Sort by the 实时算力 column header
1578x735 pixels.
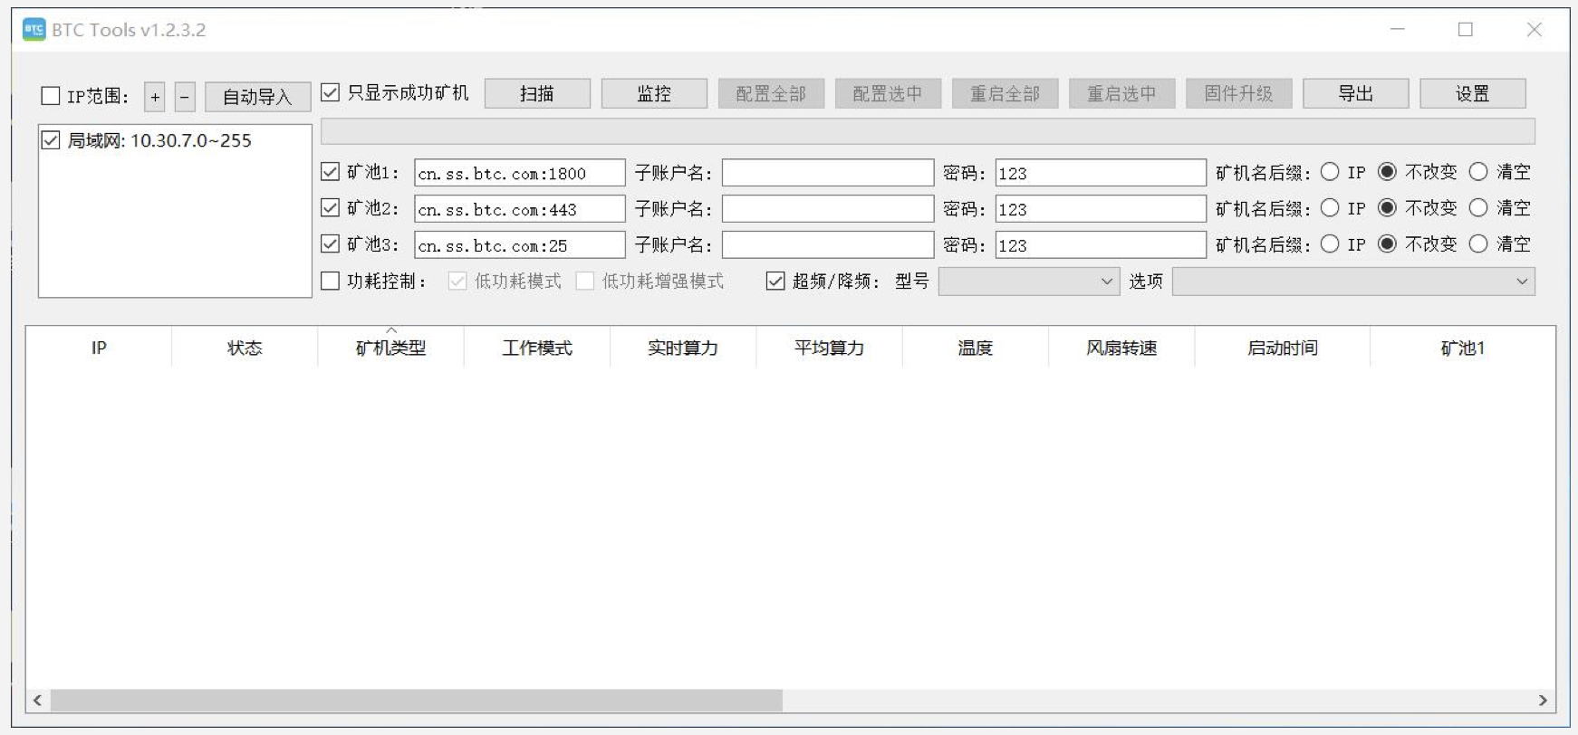(x=683, y=348)
